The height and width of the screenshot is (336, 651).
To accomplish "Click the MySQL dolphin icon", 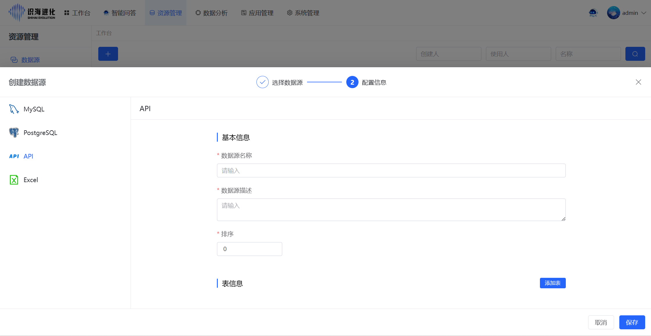I will [x=14, y=109].
